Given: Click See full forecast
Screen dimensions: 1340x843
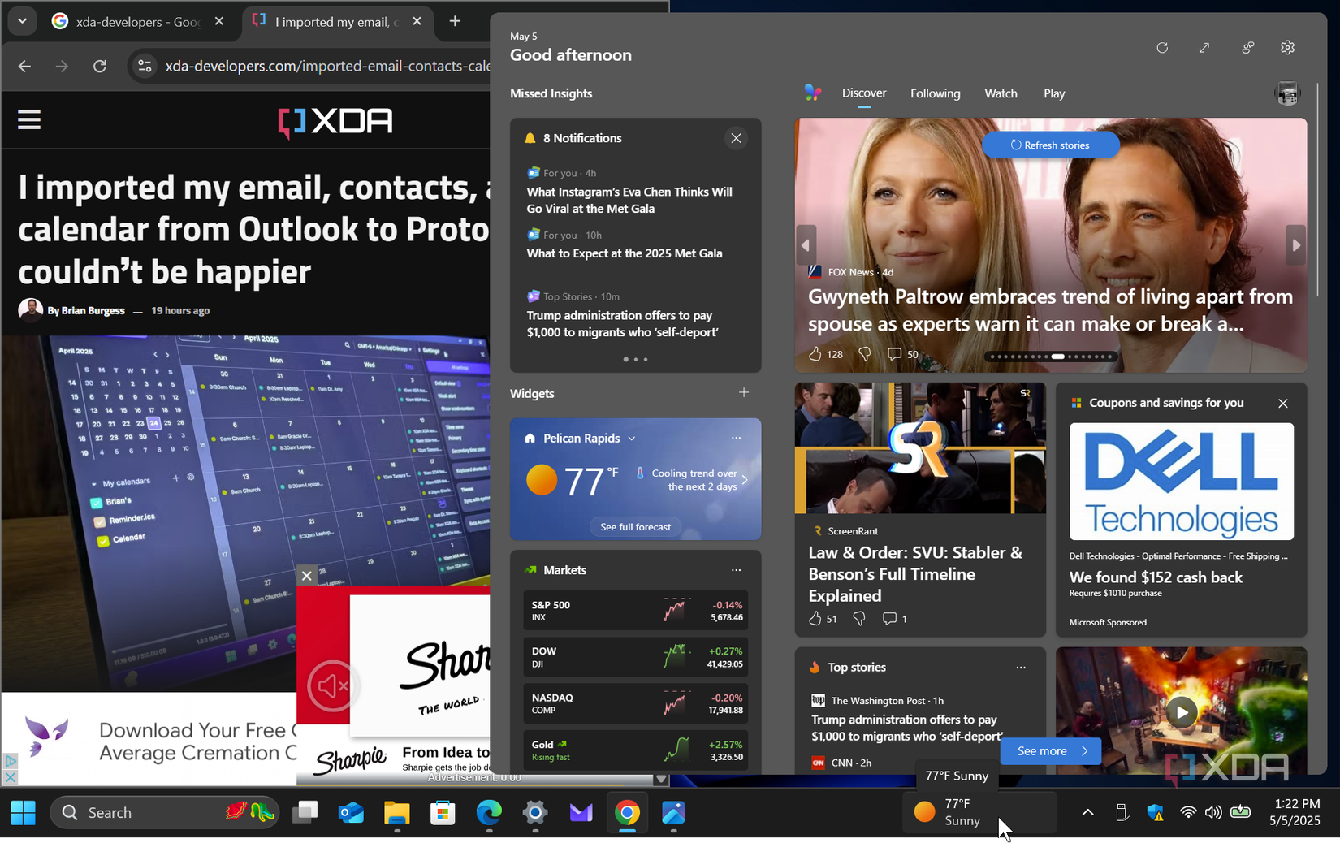Looking at the screenshot, I should (x=635, y=526).
